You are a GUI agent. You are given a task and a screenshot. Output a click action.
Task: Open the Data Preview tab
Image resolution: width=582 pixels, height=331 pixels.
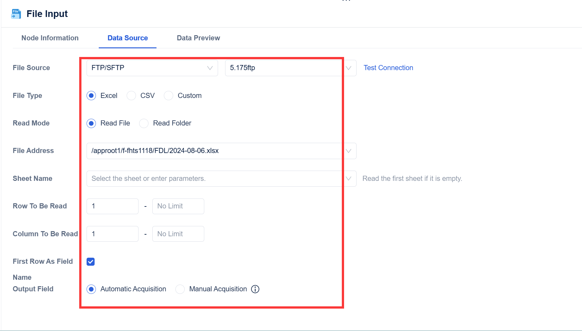(198, 38)
